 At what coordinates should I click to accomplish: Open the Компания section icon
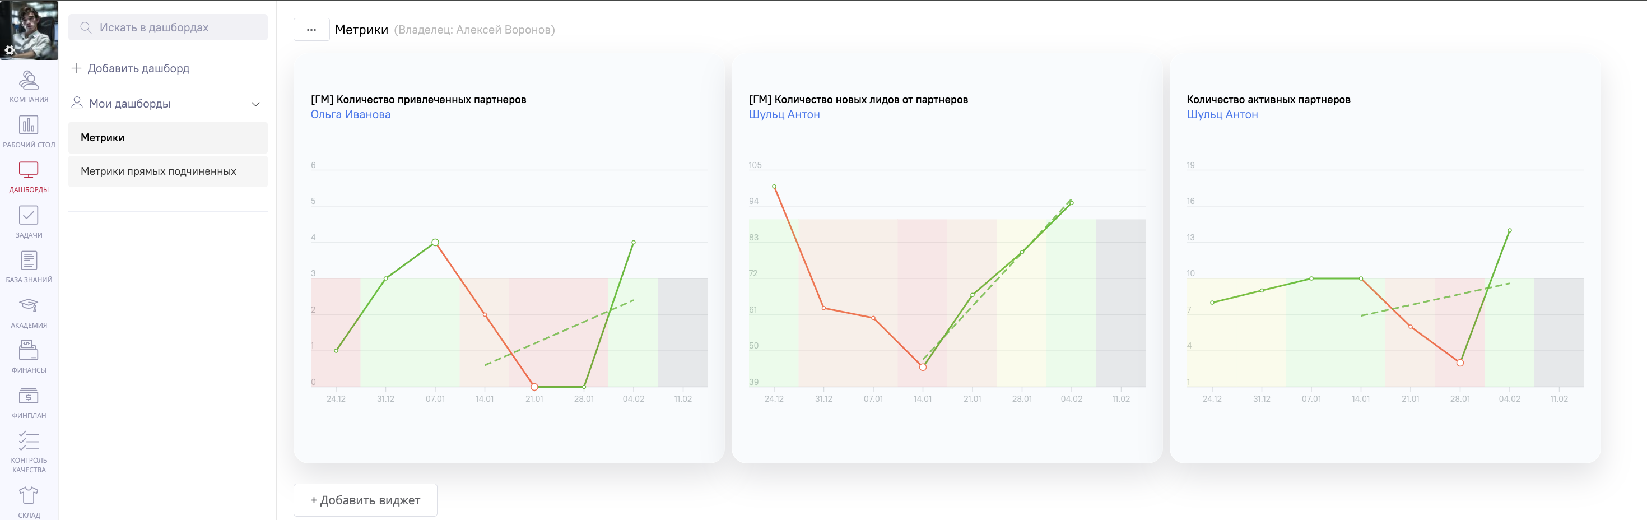[29, 81]
